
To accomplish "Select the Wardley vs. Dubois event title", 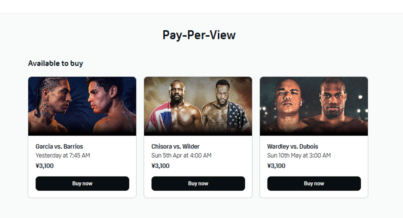I will 293,146.
